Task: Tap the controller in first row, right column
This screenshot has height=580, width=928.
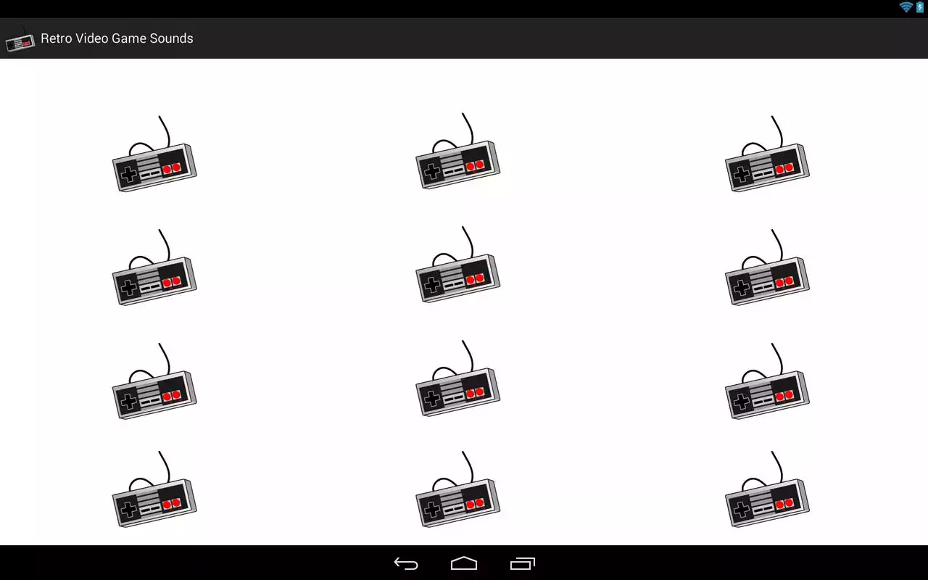Action: (x=767, y=153)
